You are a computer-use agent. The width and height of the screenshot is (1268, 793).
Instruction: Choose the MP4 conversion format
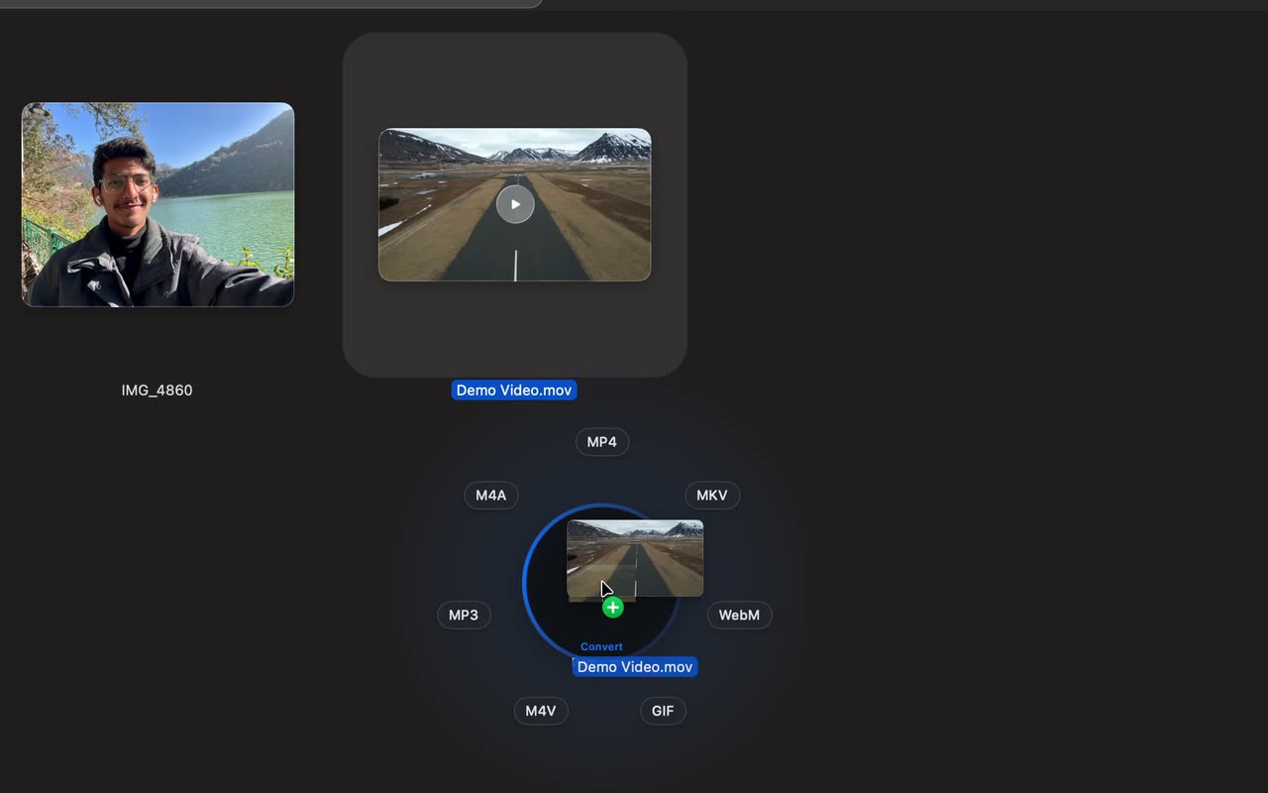602,442
